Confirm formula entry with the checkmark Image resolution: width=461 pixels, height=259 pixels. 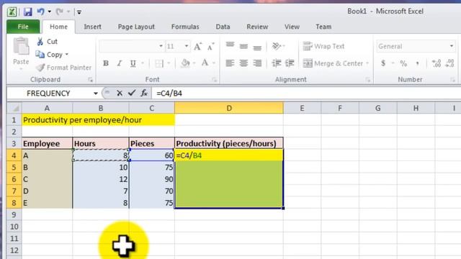pos(131,93)
